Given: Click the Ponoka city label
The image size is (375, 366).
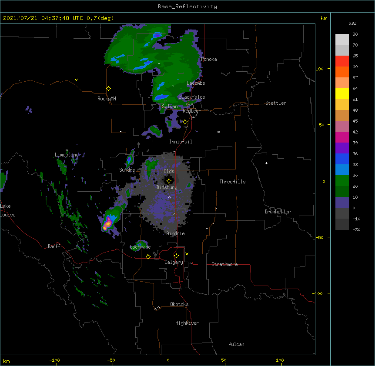Looking at the screenshot, I should coord(209,59).
